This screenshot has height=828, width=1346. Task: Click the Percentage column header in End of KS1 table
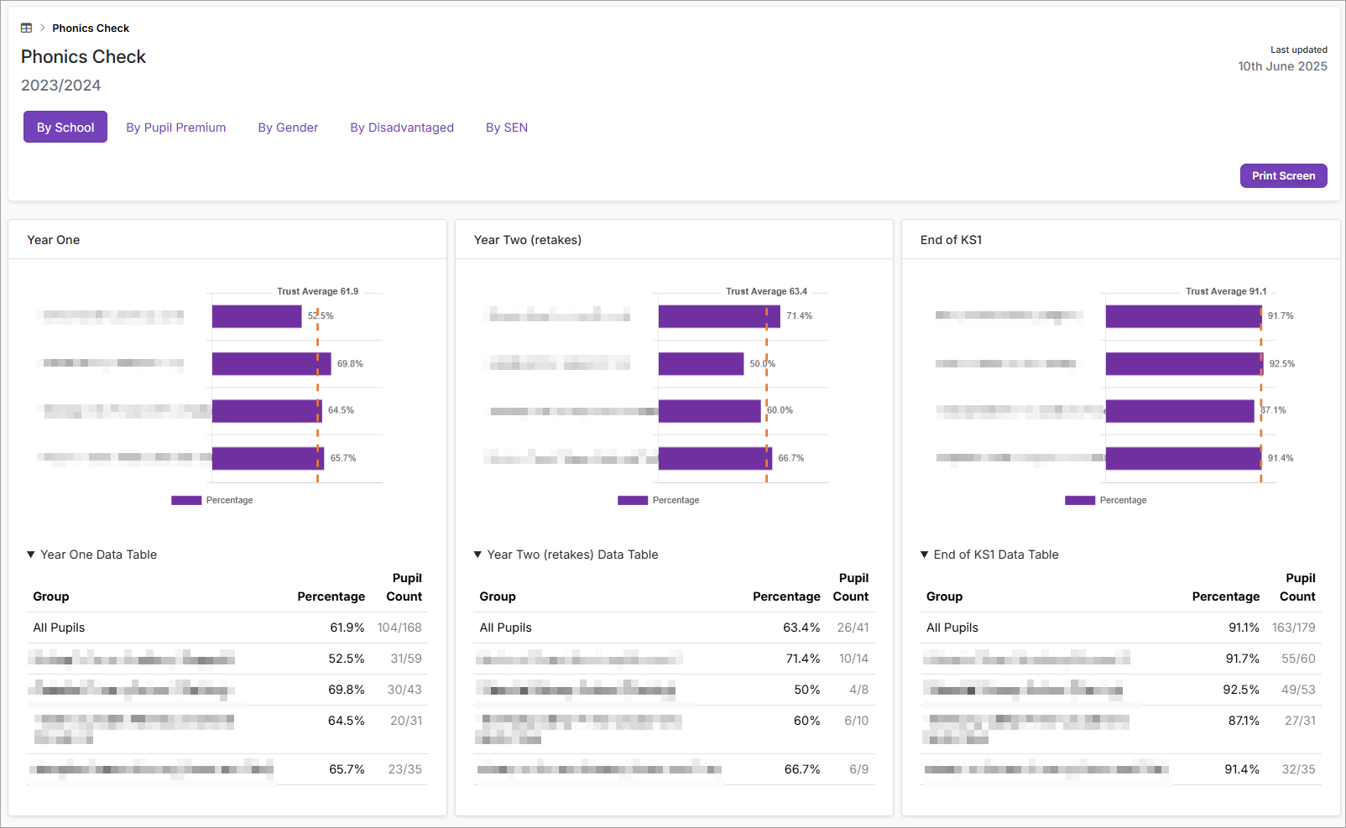(x=1225, y=596)
